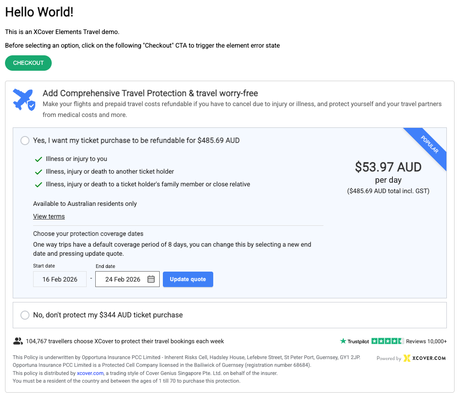This screenshot has width=460, height=404.
Task: Open the View terms link
Action: point(49,216)
